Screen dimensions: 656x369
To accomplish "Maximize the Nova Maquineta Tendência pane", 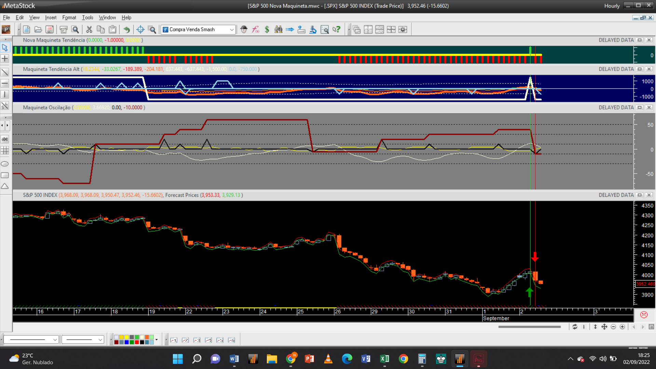I will click(640, 40).
